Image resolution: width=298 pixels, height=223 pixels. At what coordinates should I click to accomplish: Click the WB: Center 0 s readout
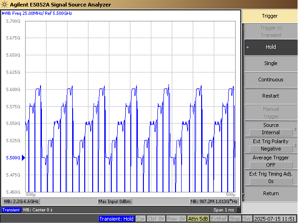point(38,210)
